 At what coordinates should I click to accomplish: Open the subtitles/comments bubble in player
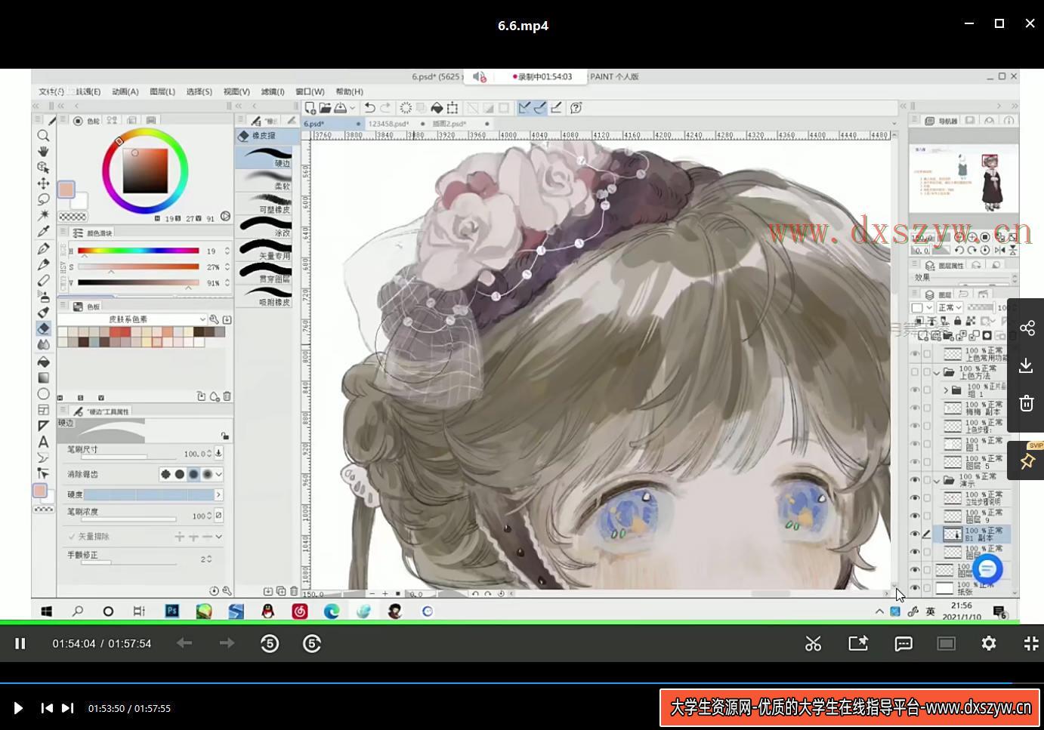903,643
